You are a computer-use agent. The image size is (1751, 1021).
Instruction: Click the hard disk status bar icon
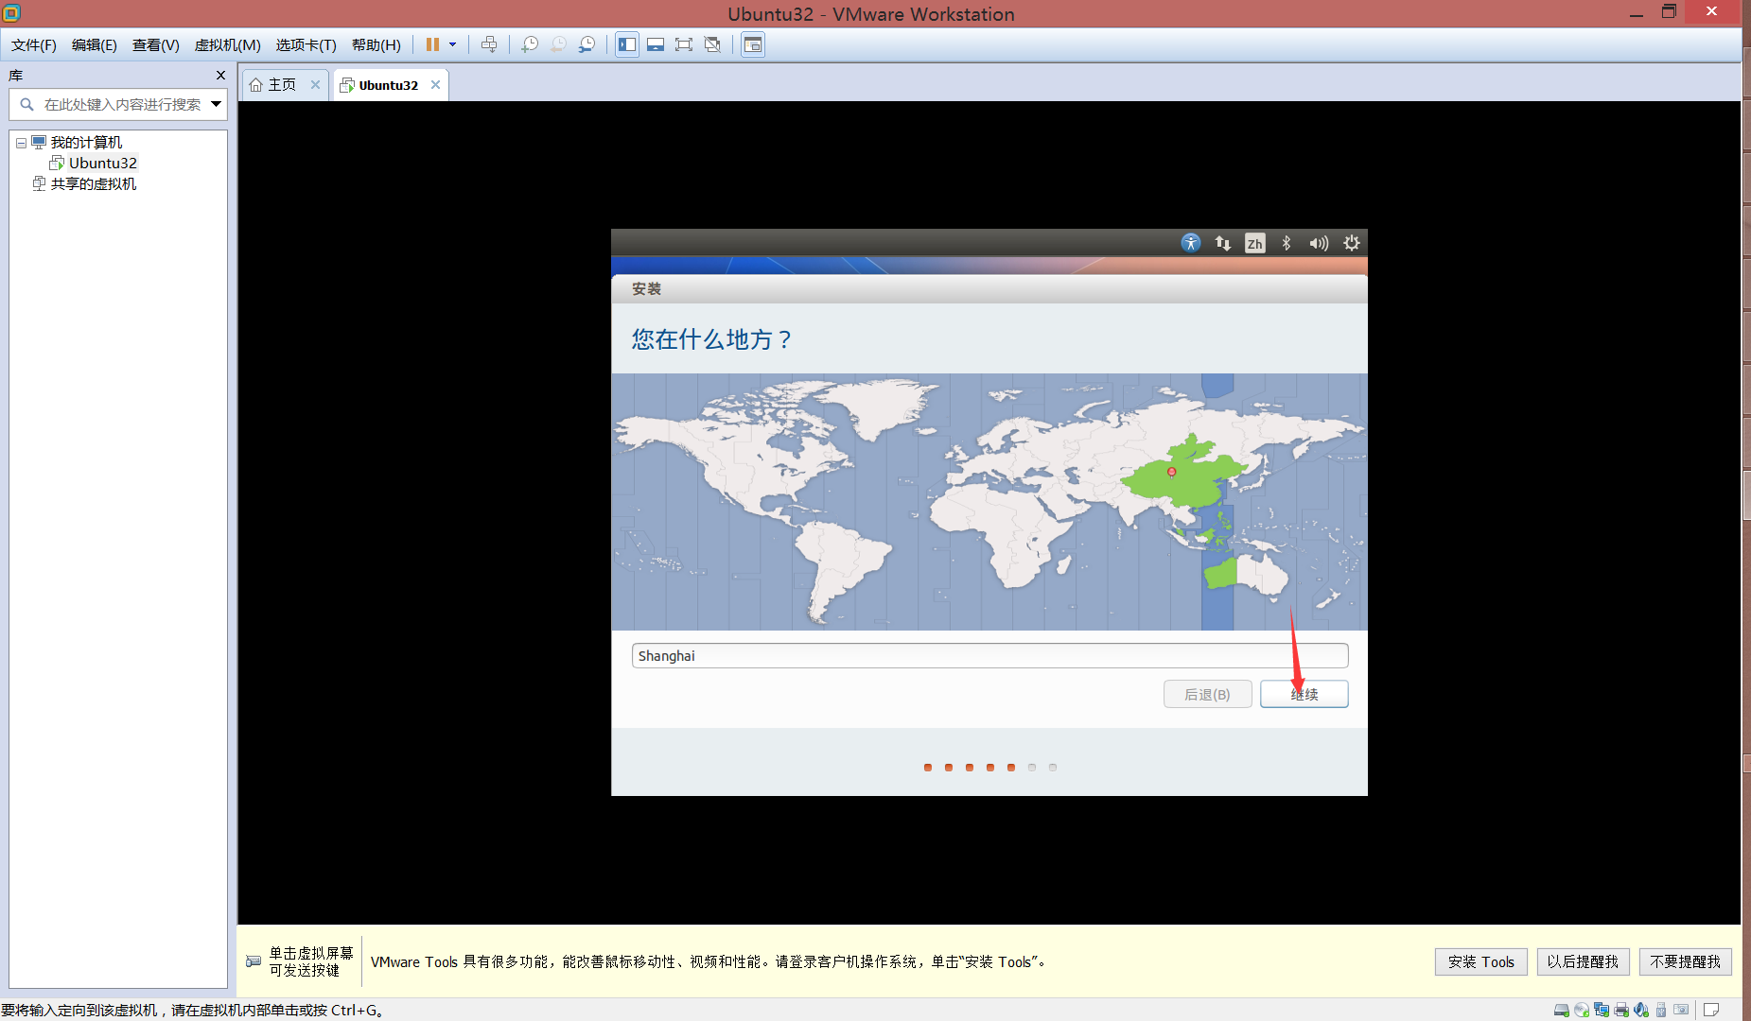click(1562, 1010)
